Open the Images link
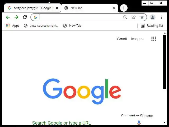This screenshot has height=127, width=169. pyautogui.click(x=137, y=39)
